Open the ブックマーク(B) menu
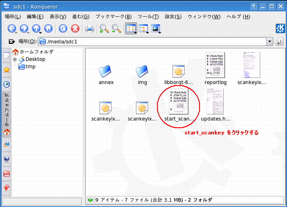The width and height of the screenshot is (287, 207). pos(113,17)
